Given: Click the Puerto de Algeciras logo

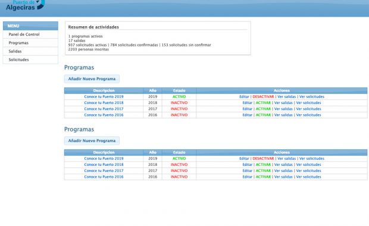Looking at the screenshot, I should click(25, 5).
